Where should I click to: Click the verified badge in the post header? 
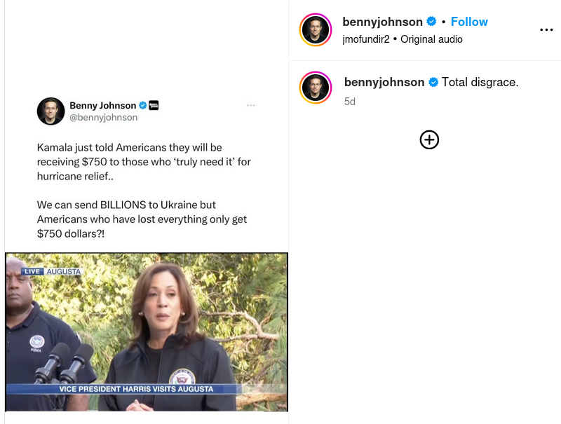pyautogui.click(x=431, y=22)
